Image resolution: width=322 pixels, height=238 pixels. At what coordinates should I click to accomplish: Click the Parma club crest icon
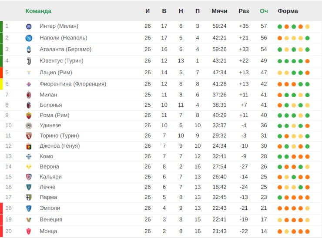point(29,198)
